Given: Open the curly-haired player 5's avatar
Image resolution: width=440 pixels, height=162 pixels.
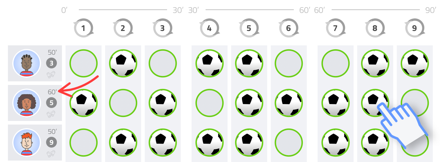Looking at the screenshot, I should (x=27, y=103).
